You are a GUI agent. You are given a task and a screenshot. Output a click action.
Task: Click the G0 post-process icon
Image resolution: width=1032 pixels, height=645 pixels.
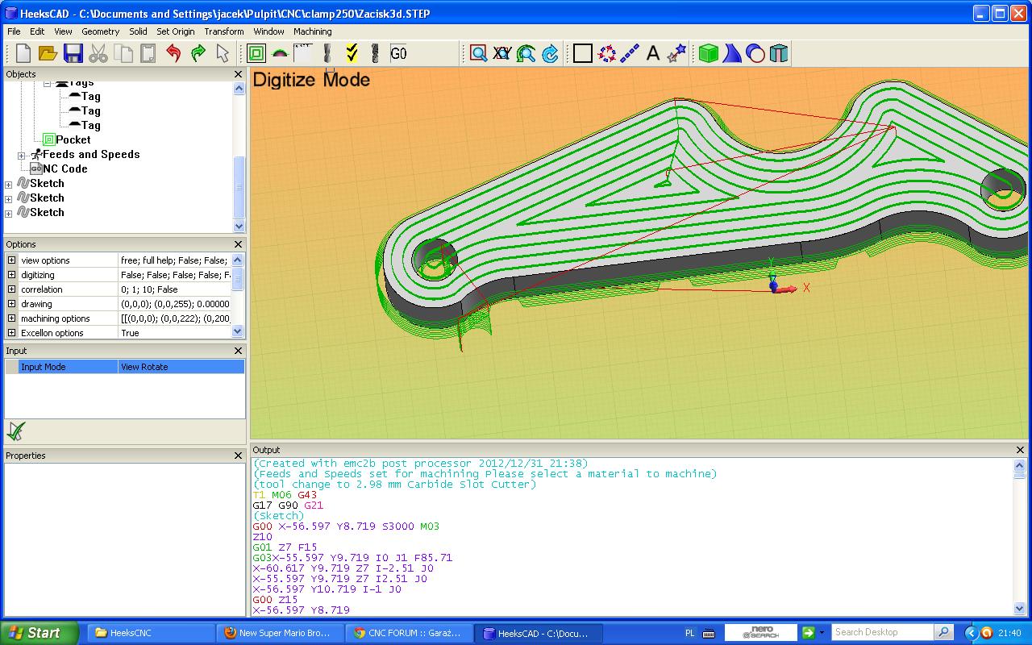[x=399, y=53]
